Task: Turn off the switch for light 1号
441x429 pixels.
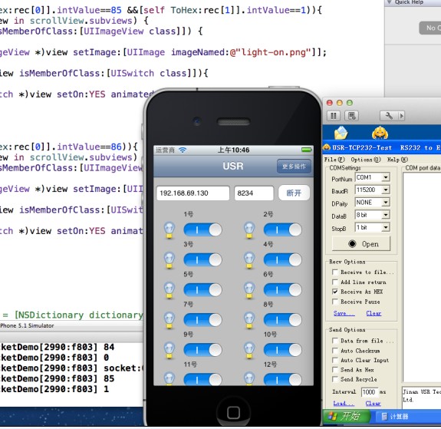Action: point(202,230)
